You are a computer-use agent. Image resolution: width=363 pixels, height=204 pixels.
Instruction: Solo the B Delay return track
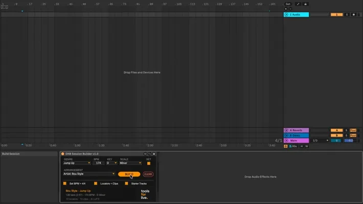coord(346,135)
